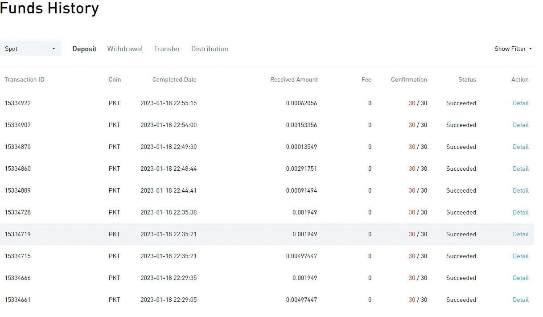This screenshot has width=543, height=317.
Task: Click the Received Amount column header
Action: pyautogui.click(x=294, y=79)
